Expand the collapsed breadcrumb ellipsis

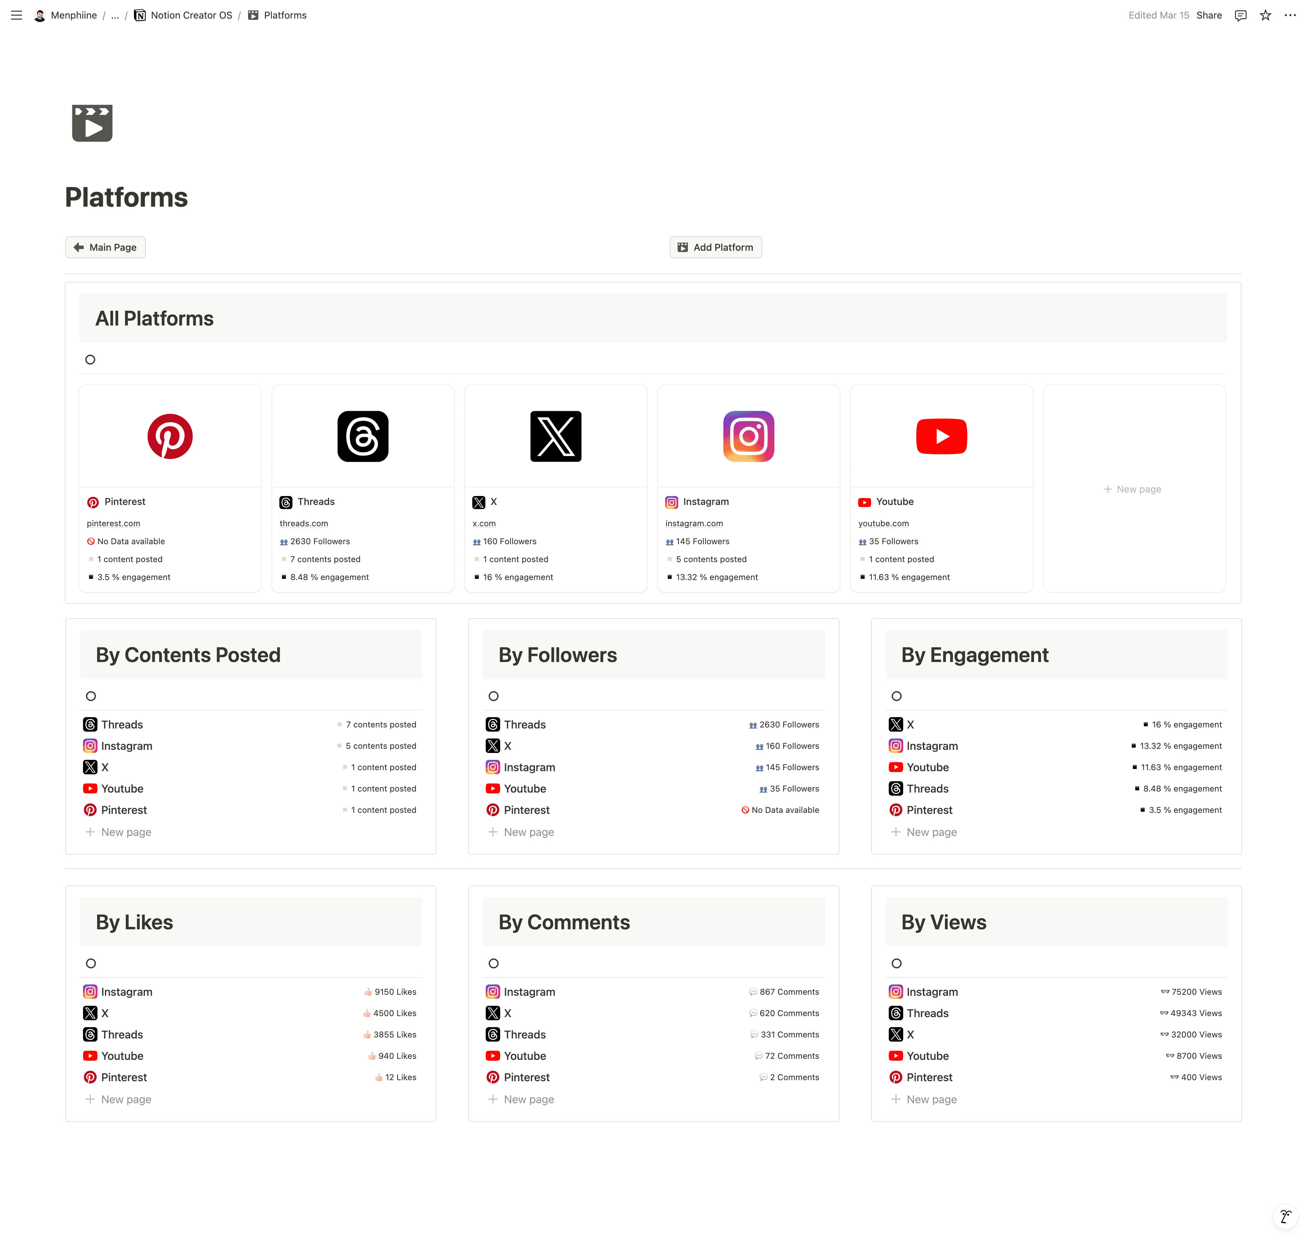click(115, 15)
